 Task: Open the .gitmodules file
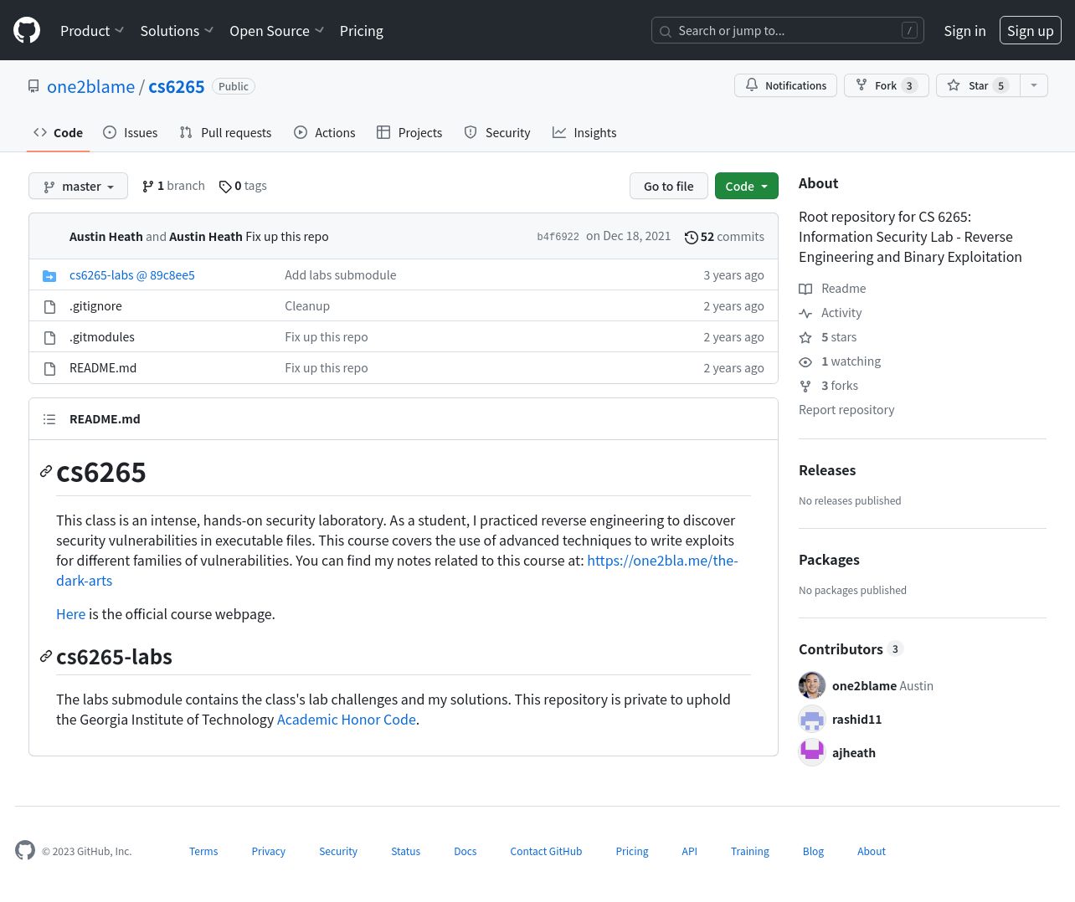(x=102, y=336)
